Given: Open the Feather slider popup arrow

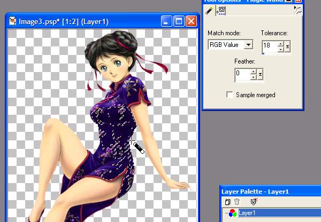Looking at the screenshot, I should (x=260, y=75).
